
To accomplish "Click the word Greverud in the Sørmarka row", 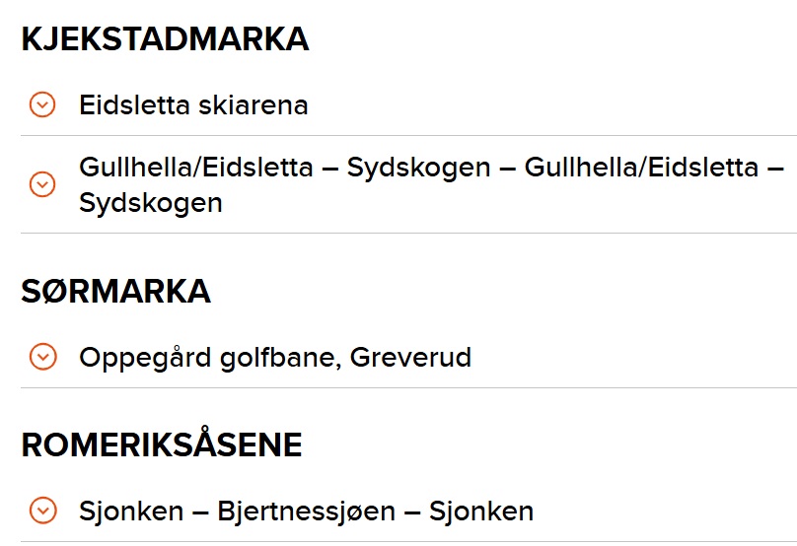I will tap(410, 358).
